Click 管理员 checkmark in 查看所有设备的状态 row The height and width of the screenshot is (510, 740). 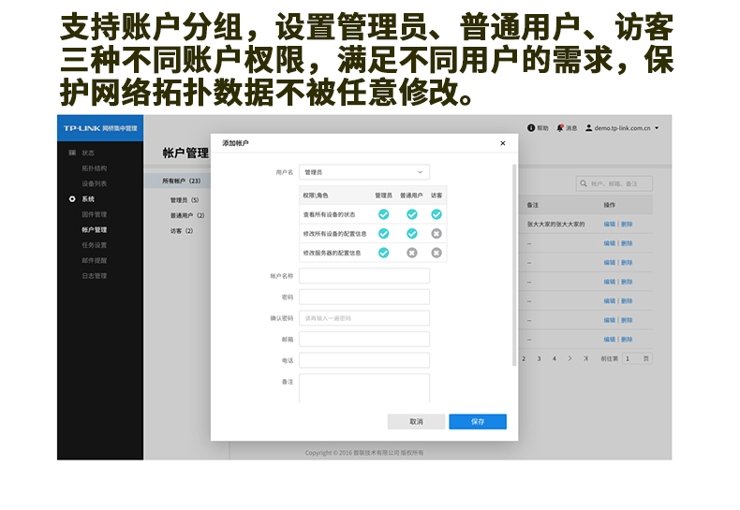(384, 214)
